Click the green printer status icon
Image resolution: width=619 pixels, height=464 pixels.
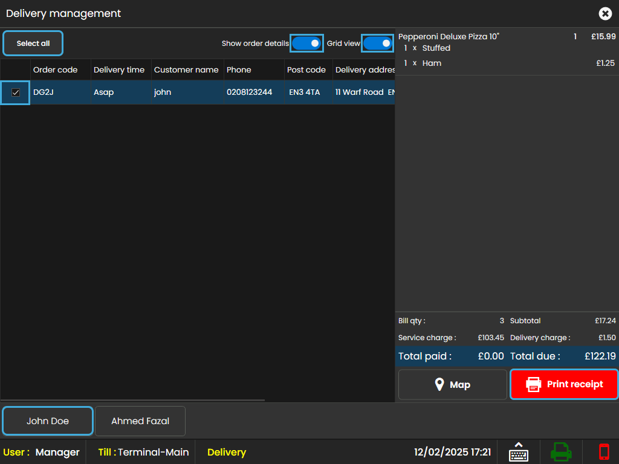click(560, 452)
